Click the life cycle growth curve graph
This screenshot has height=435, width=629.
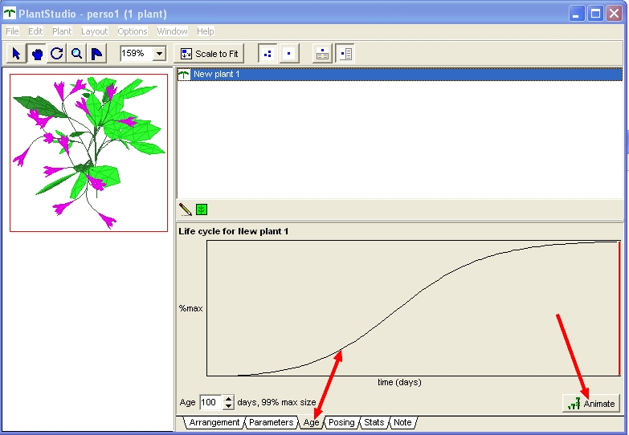(x=414, y=308)
